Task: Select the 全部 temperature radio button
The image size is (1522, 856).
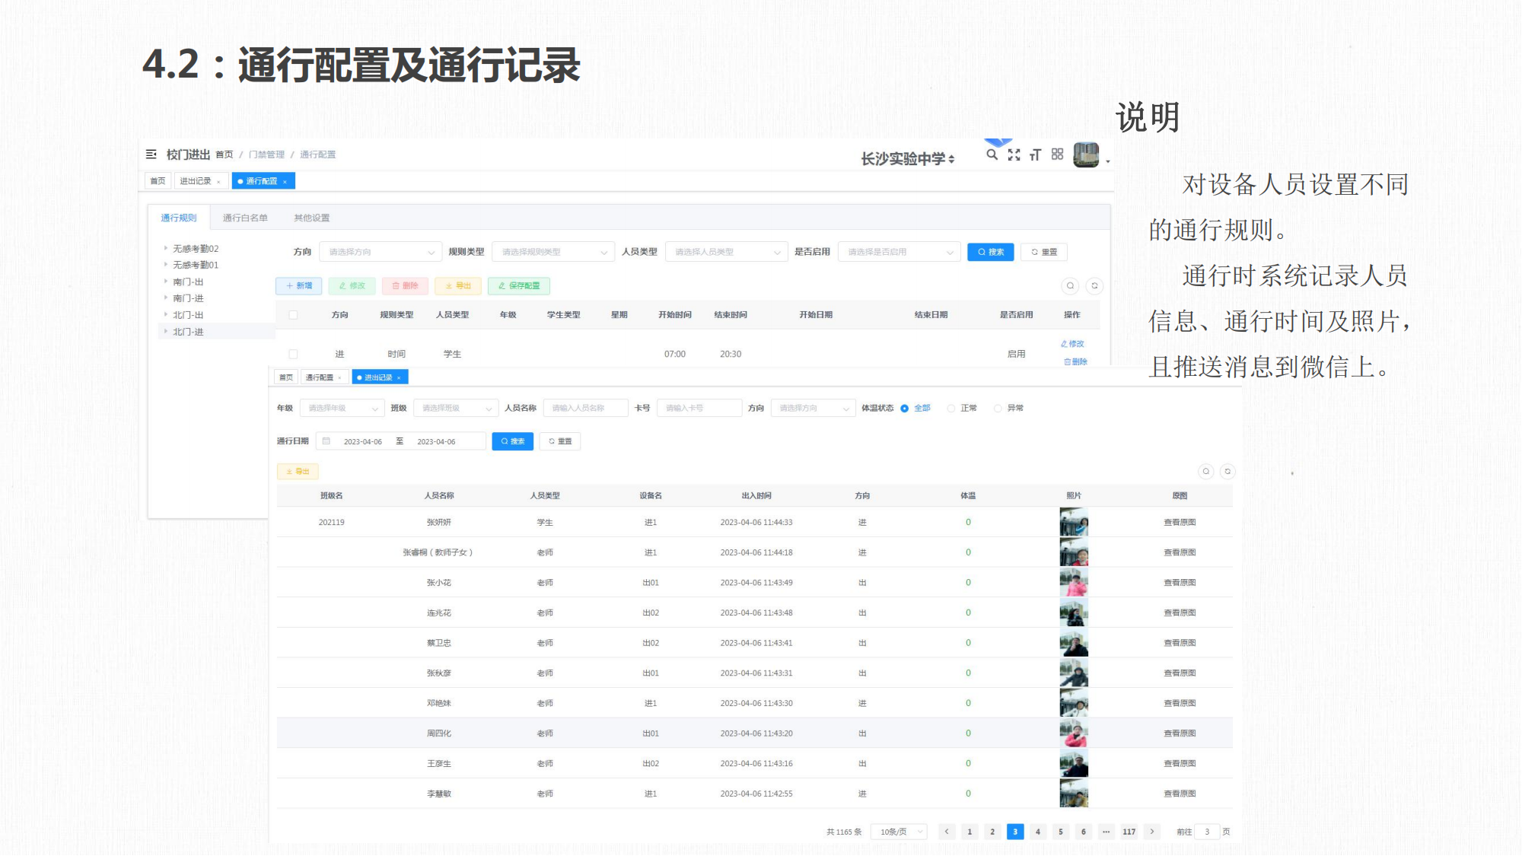Action: click(x=905, y=409)
